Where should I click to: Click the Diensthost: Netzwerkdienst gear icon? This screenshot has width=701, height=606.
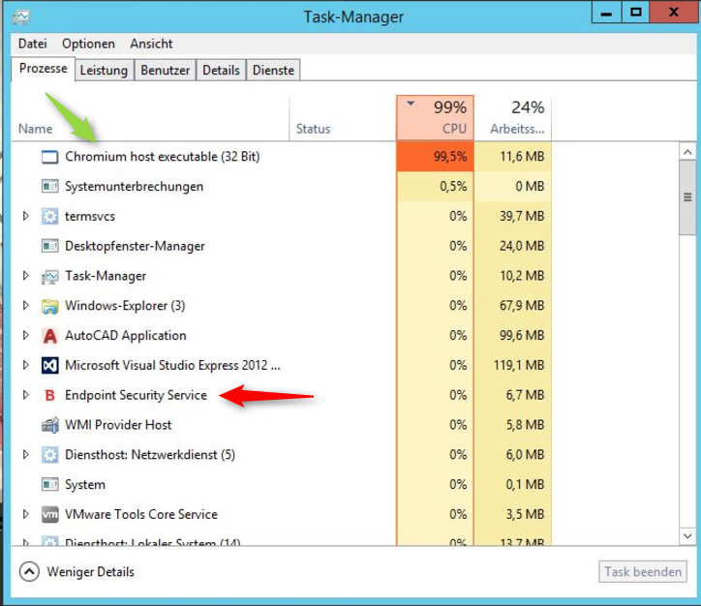pos(49,455)
